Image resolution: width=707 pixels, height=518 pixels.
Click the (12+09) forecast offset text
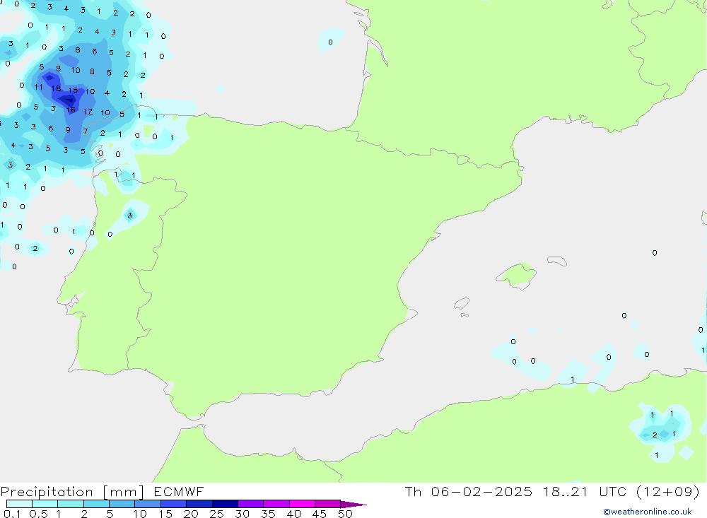(x=668, y=492)
